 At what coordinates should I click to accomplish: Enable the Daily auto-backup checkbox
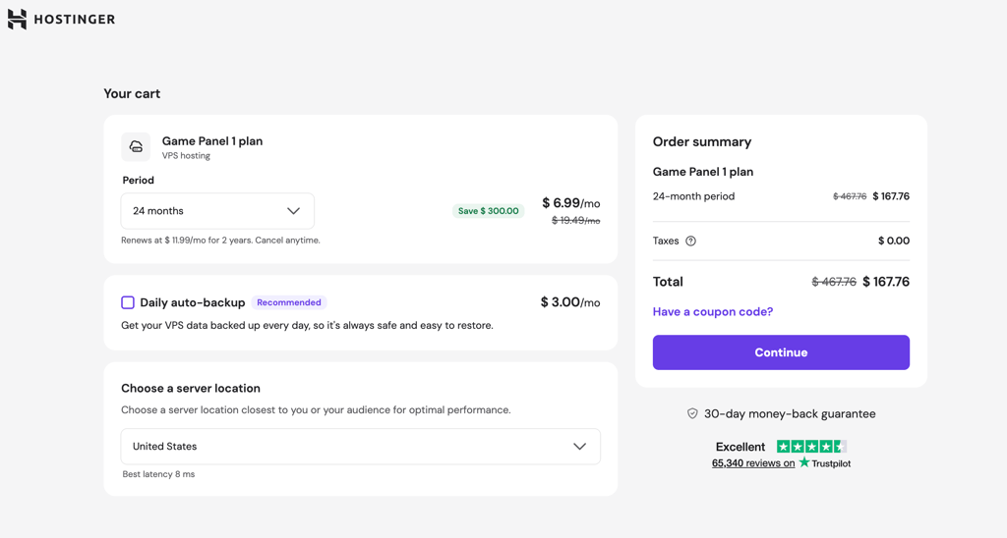[x=128, y=302]
